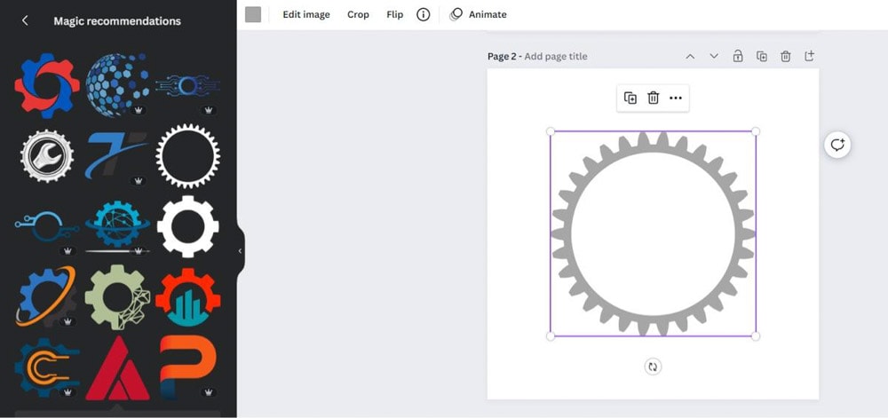Select the Crop tool

(358, 15)
